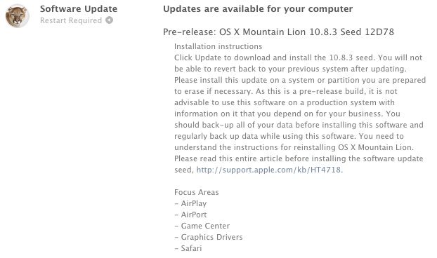Click the line starting 'Please read this entire article'

(299, 158)
